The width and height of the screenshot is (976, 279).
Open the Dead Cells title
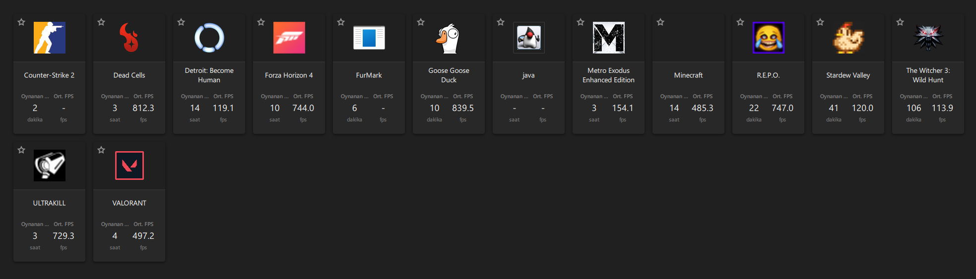click(x=130, y=75)
